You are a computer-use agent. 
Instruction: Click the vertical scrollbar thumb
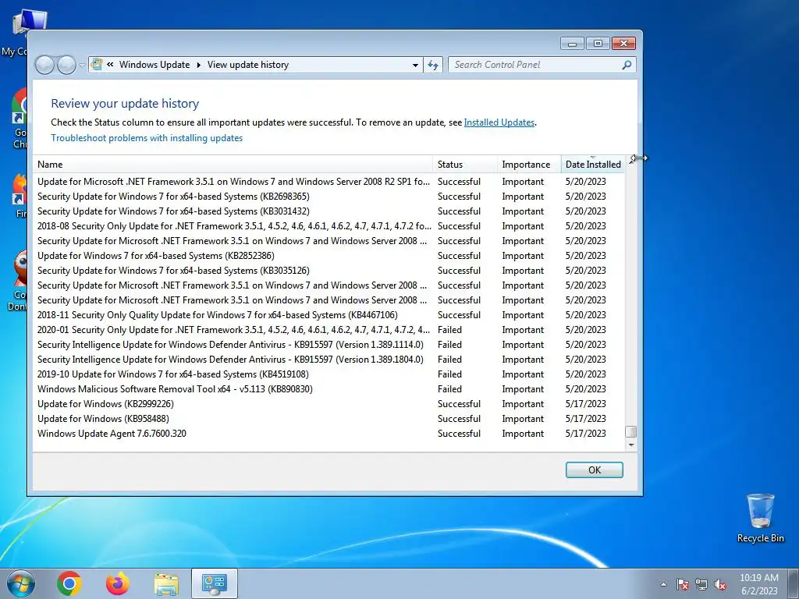(x=630, y=432)
